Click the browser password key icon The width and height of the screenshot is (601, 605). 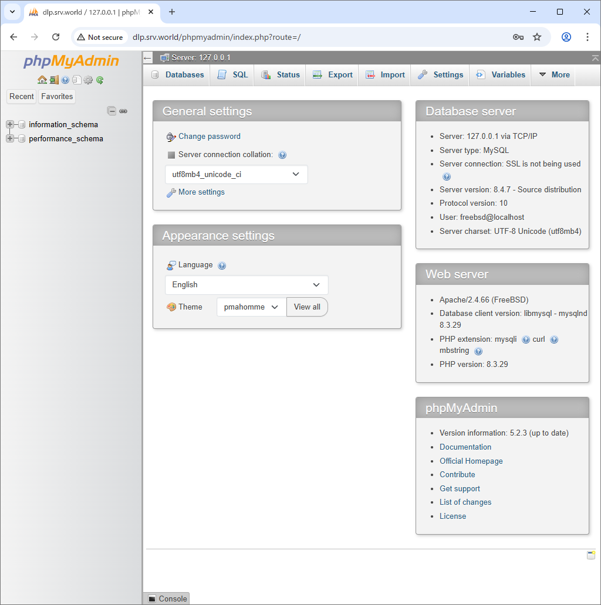pyautogui.click(x=518, y=37)
